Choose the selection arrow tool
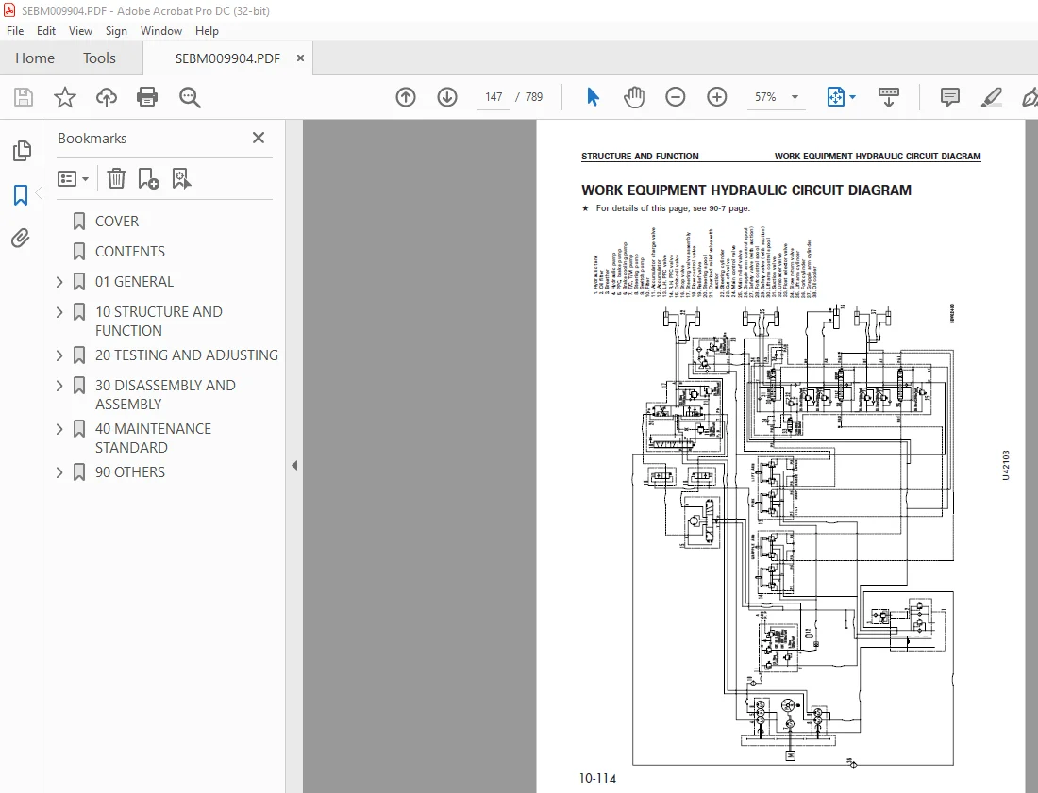 click(594, 97)
